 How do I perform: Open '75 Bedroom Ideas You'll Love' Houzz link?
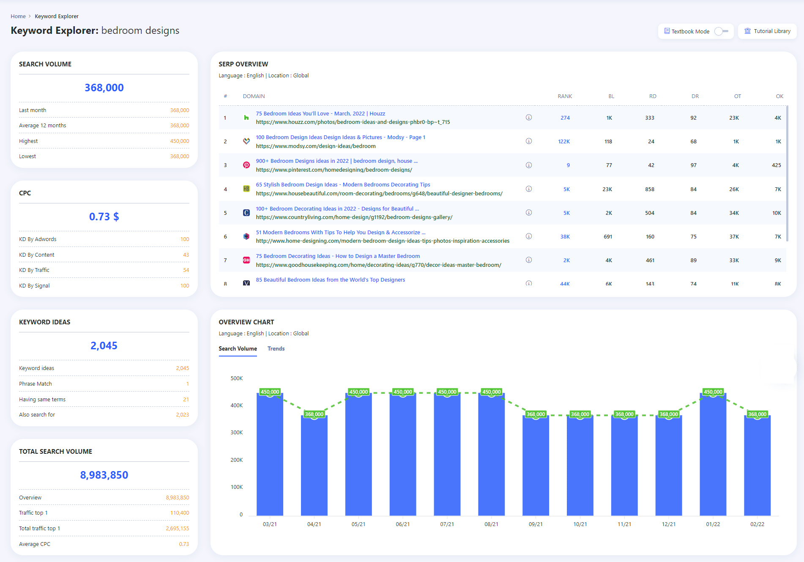point(320,114)
